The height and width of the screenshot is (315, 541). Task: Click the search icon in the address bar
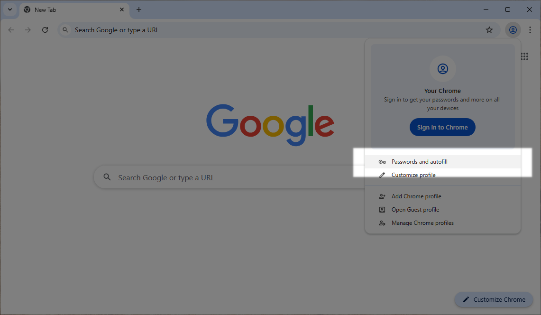[65, 30]
